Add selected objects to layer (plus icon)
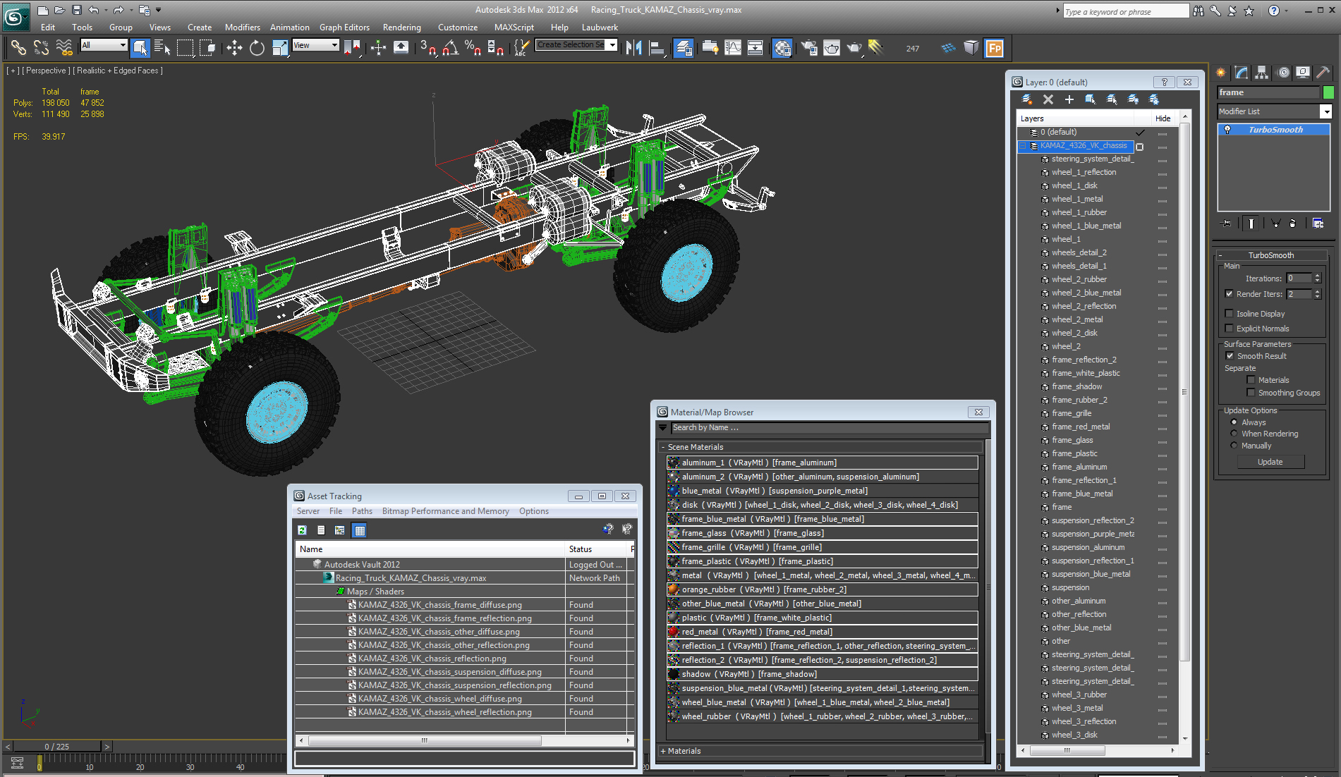1341x777 pixels. pos(1069,99)
